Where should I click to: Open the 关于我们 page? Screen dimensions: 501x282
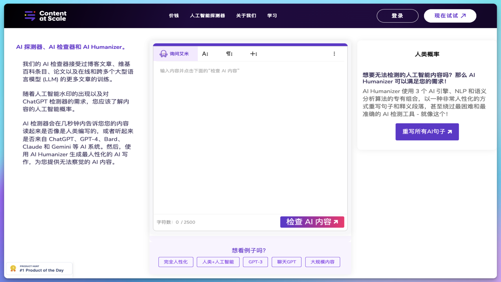(x=246, y=16)
